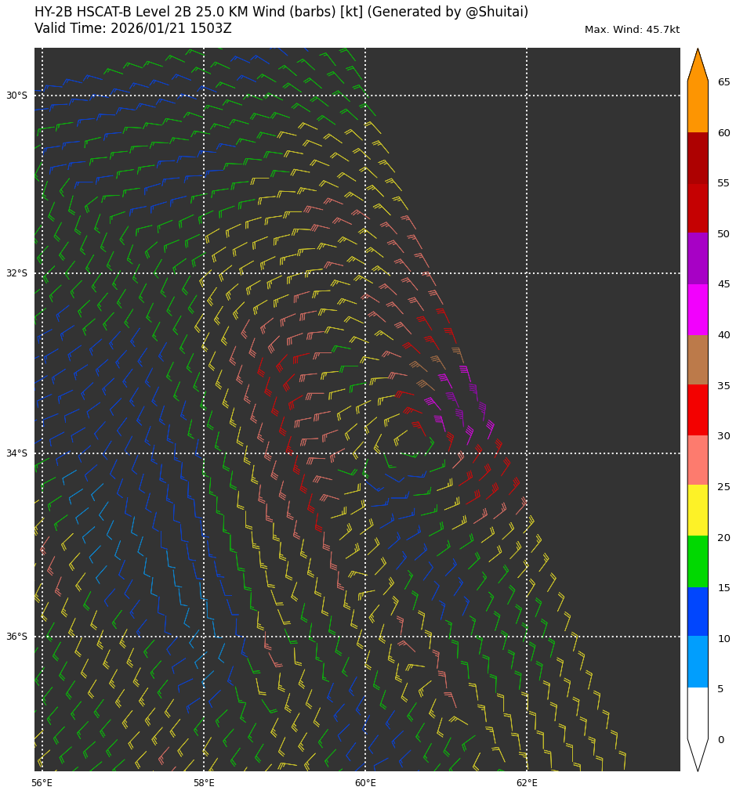This screenshot has width=736, height=794.
Task: Click the dark blue 10-15 kt colorbar segment
Action: pos(698,612)
